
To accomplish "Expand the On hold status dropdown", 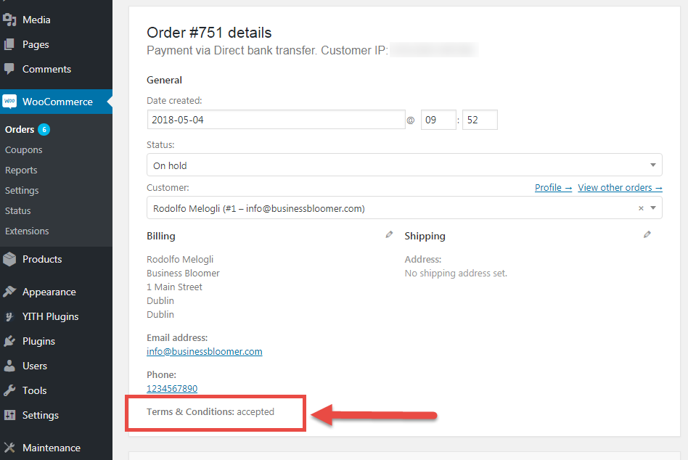I will coord(404,165).
